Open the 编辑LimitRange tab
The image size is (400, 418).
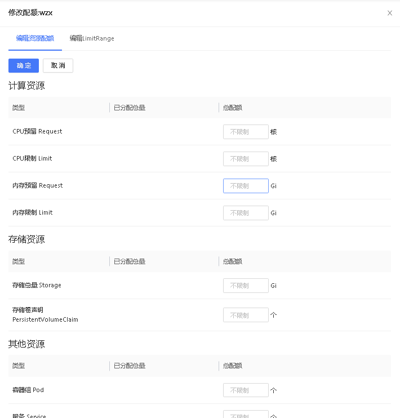(92, 38)
